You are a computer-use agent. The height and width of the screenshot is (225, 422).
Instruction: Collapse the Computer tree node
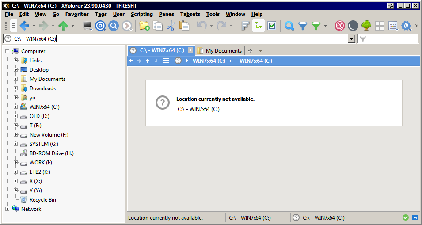tap(7, 51)
